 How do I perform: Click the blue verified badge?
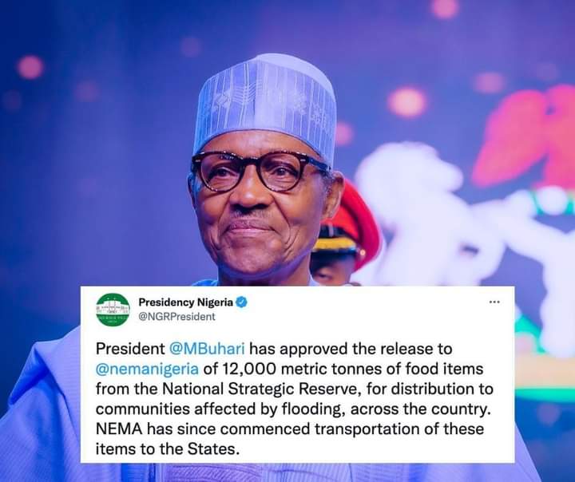(x=241, y=302)
